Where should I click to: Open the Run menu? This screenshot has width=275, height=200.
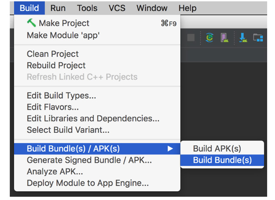click(x=58, y=8)
